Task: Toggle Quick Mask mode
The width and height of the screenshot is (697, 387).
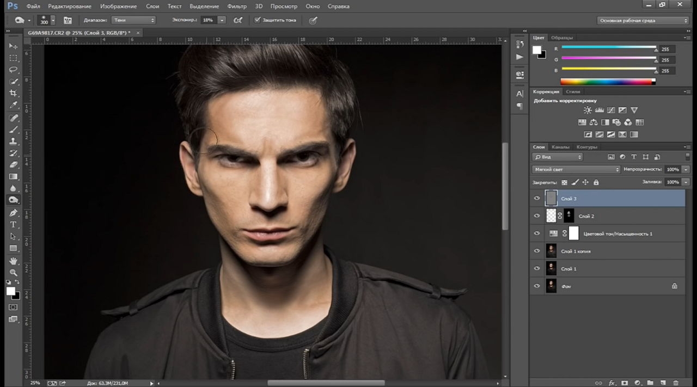Action: 13,308
